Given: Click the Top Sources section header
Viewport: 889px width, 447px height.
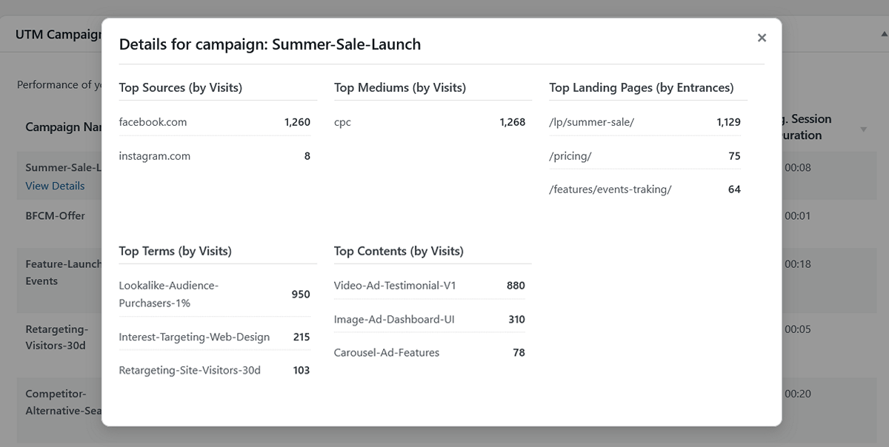Looking at the screenshot, I should [180, 87].
